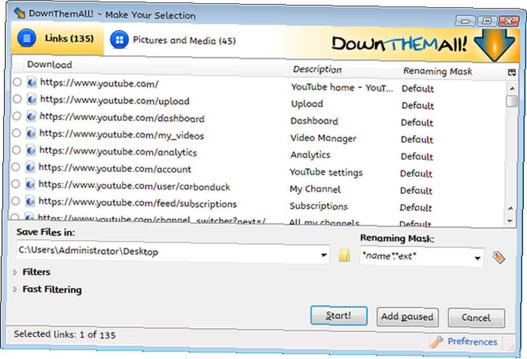Click the Start! button

click(x=339, y=316)
